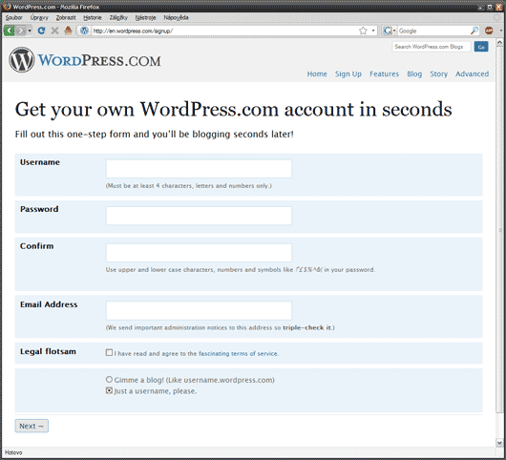Click the WordPress round W logo
The height and width of the screenshot is (460, 506).
coord(22,60)
